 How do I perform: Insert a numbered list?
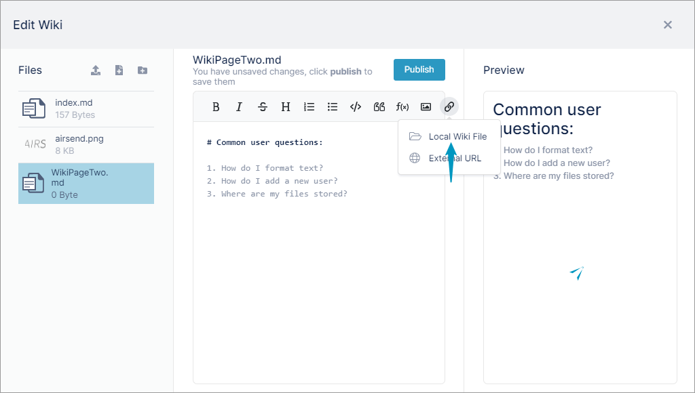point(309,106)
